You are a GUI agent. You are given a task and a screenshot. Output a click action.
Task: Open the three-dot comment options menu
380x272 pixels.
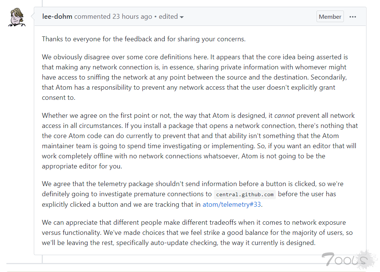[353, 17]
